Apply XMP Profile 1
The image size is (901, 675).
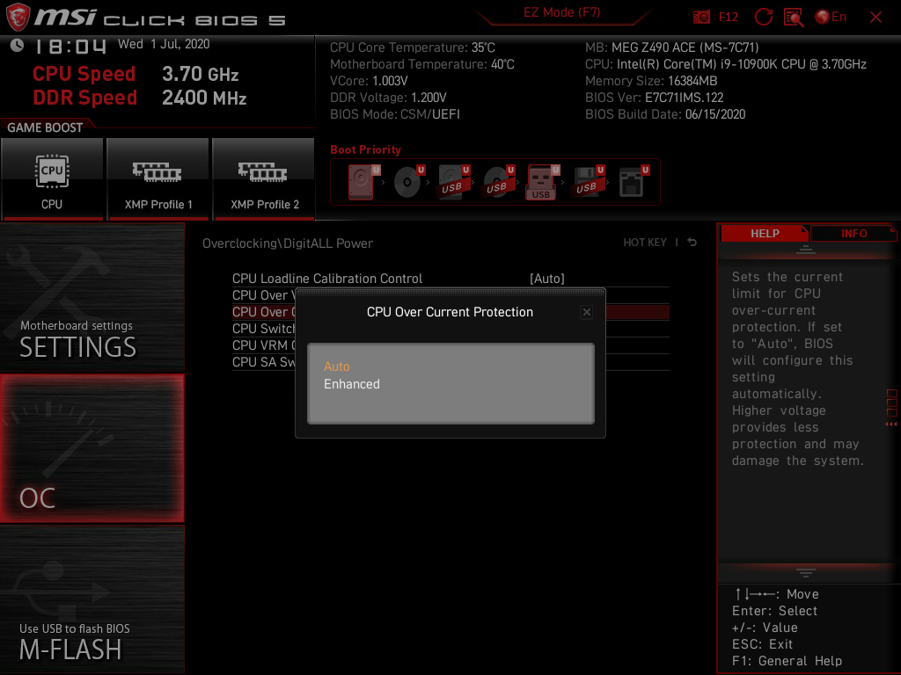[x=157, y=178]
